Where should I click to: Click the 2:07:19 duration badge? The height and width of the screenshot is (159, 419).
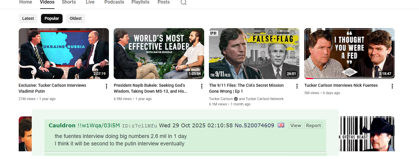pyautogui.click(x=99, y=74)
